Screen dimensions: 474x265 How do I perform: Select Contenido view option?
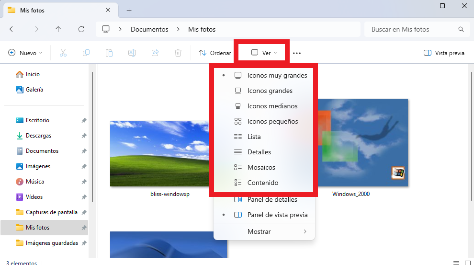(x=264, y=183)
